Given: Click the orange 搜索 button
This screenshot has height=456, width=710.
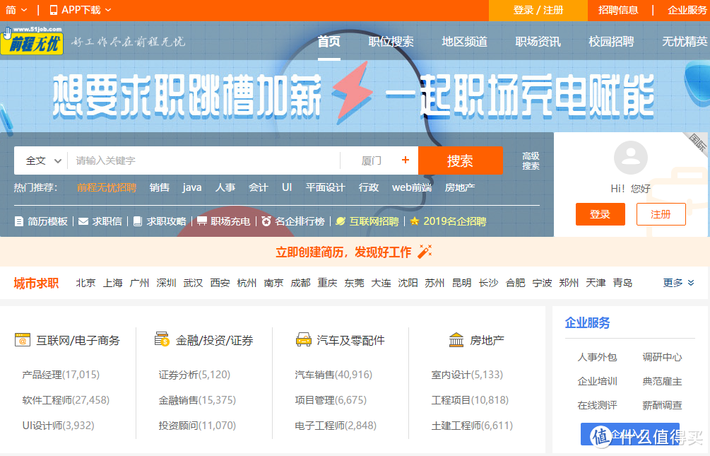Looking at the screenshot, I should coord(461,160).
